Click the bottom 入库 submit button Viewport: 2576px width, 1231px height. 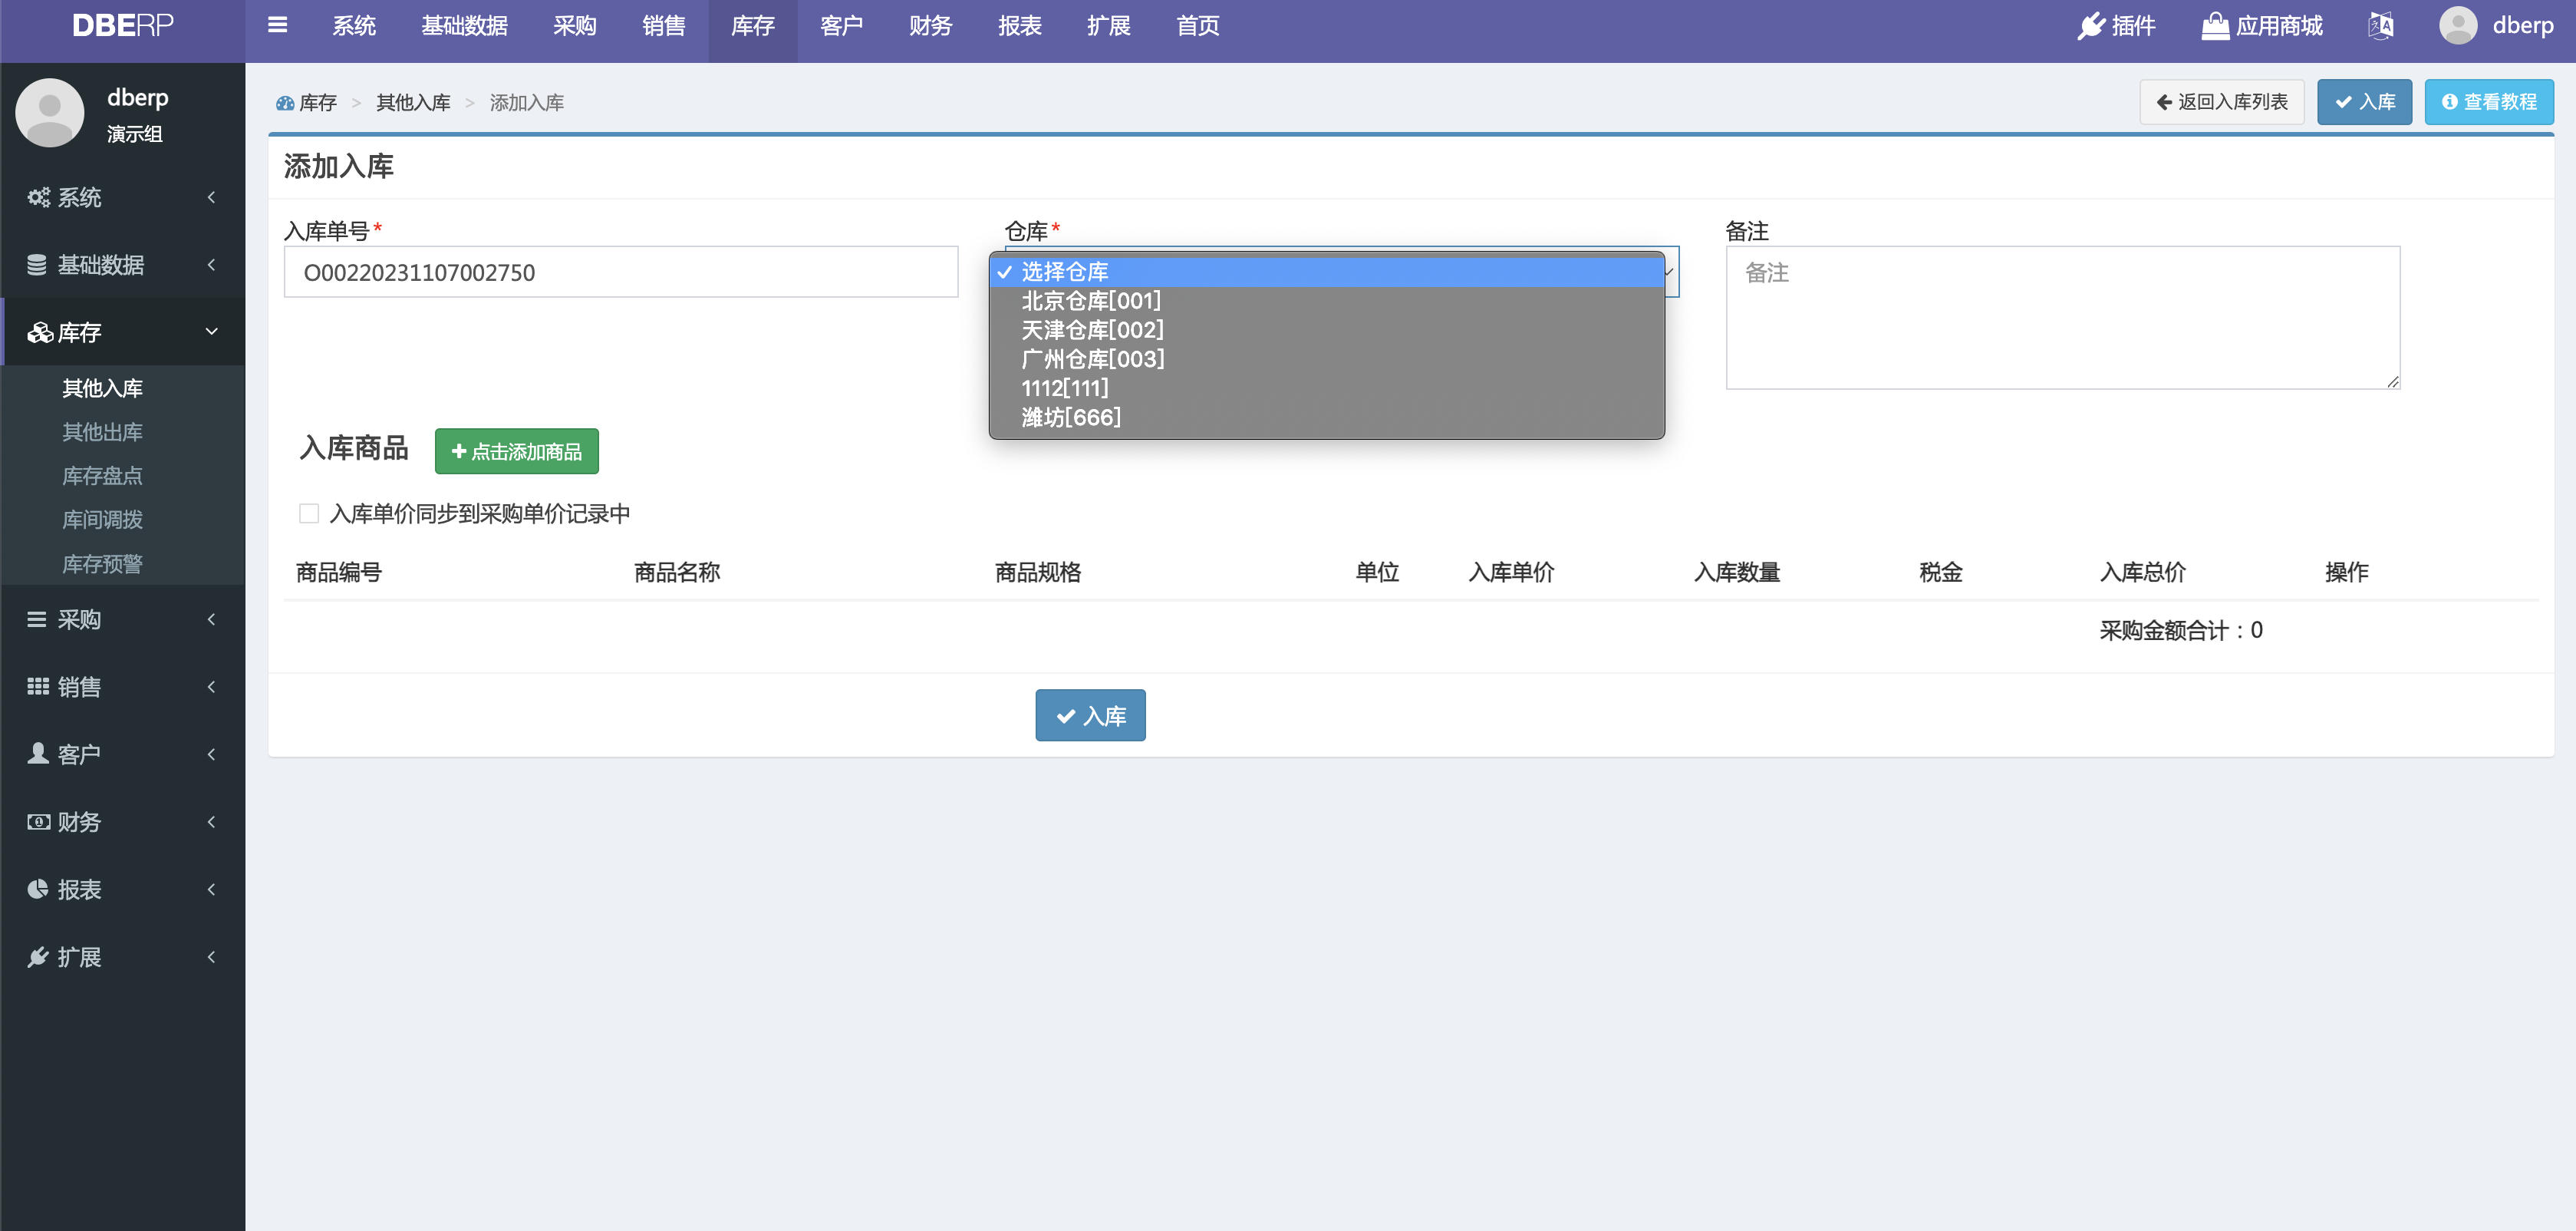[x=1090, y=715]
